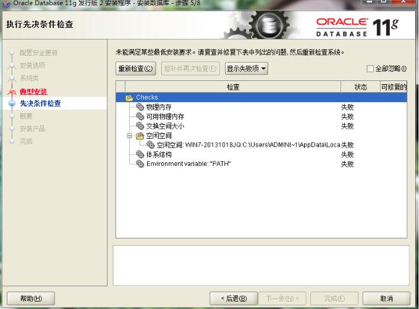Select the 安装产品 step
419x309 pixels.
pos(32,129)
